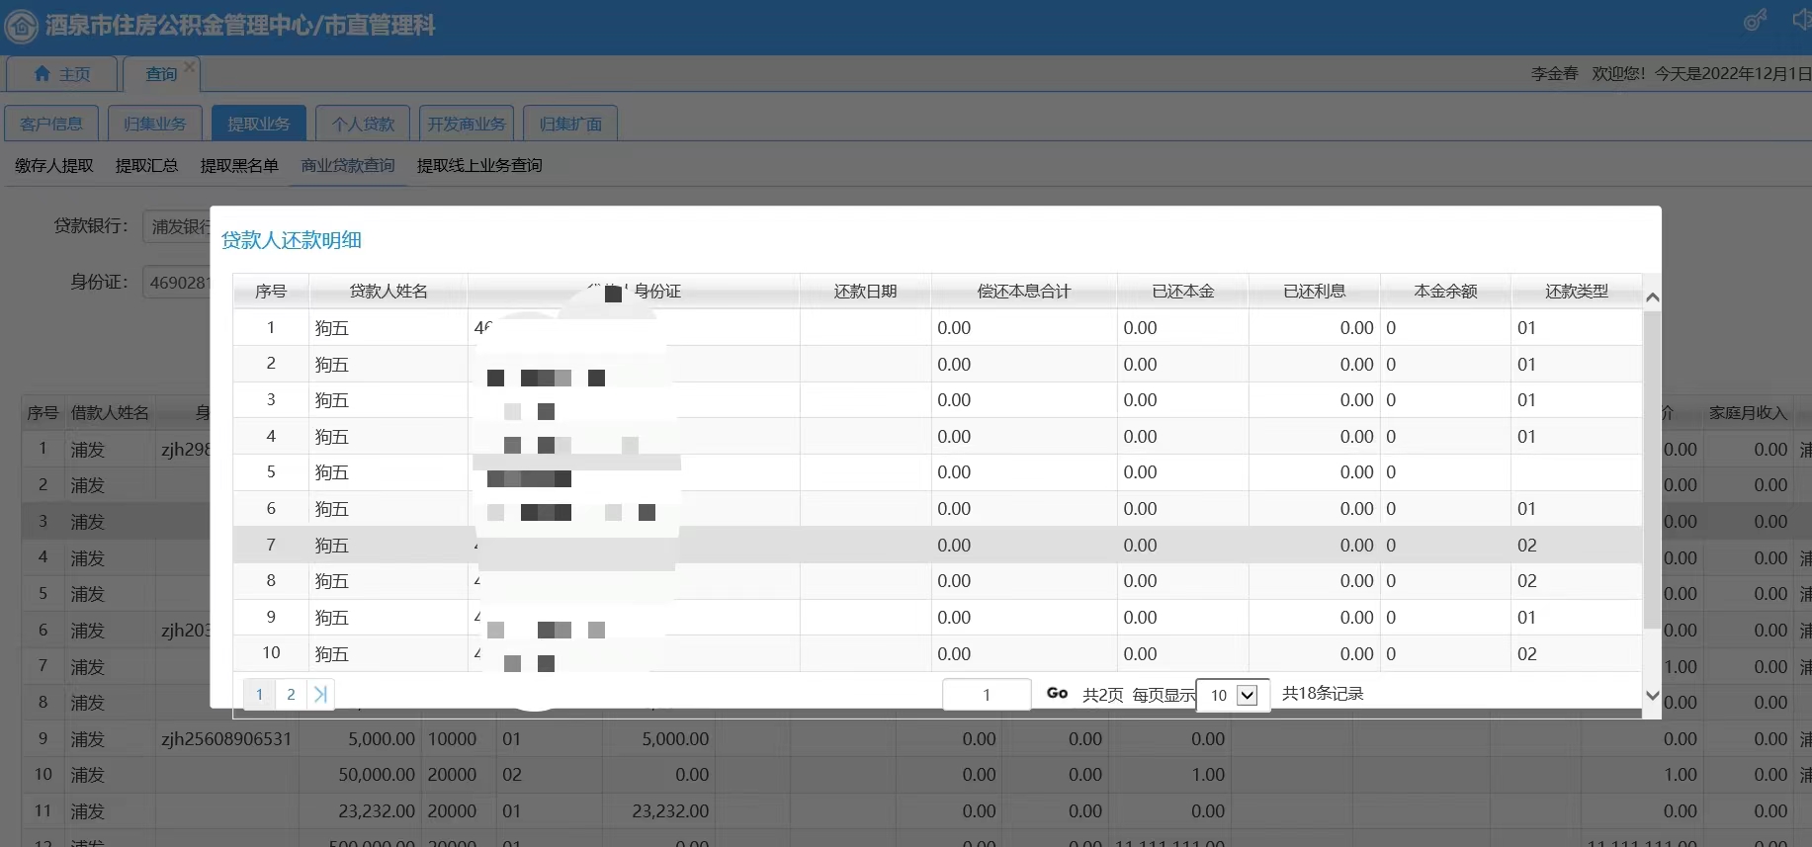This screenshot has height=847, width=1812.
Task: Click 50,000.00 in background row 10
Action: point(377,775)
